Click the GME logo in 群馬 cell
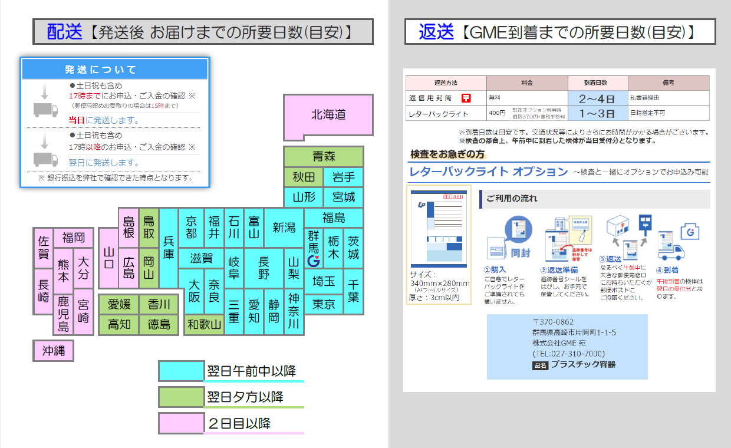The image size is (731, 448). tap(314, 261)
